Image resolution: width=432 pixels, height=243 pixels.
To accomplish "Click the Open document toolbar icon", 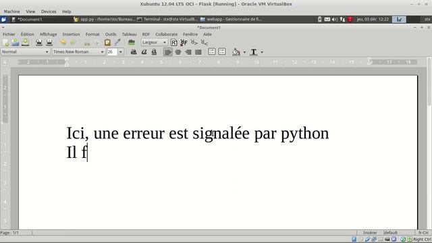I will pos(16,43).
